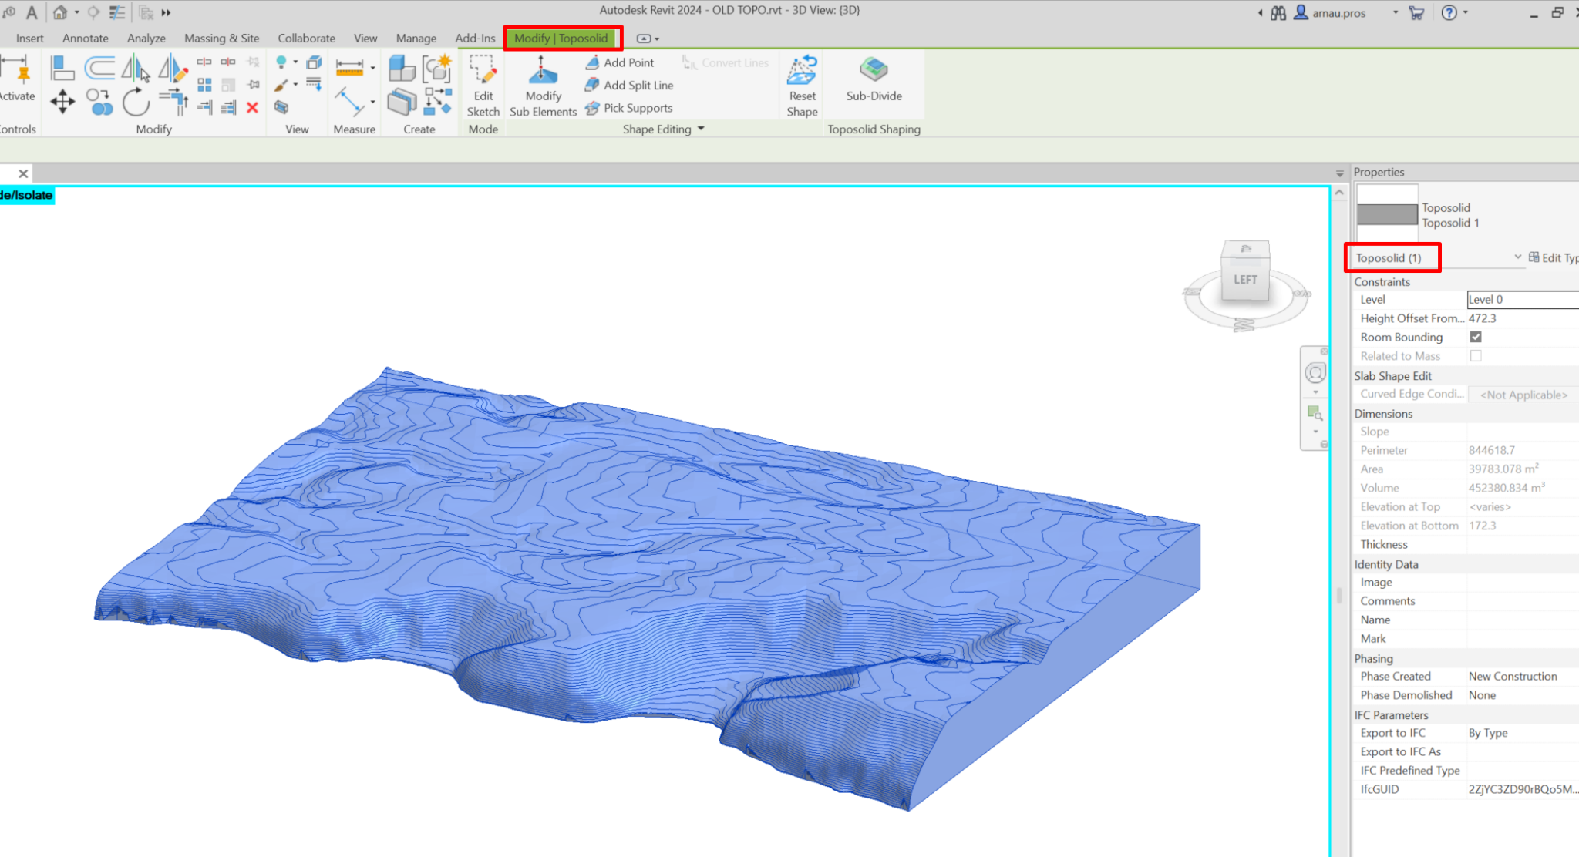Image resolution: width=1579 pixels, height=857 pixels.
Task: Expand the Shape Editing panel arrow
Action: point(701,129)
